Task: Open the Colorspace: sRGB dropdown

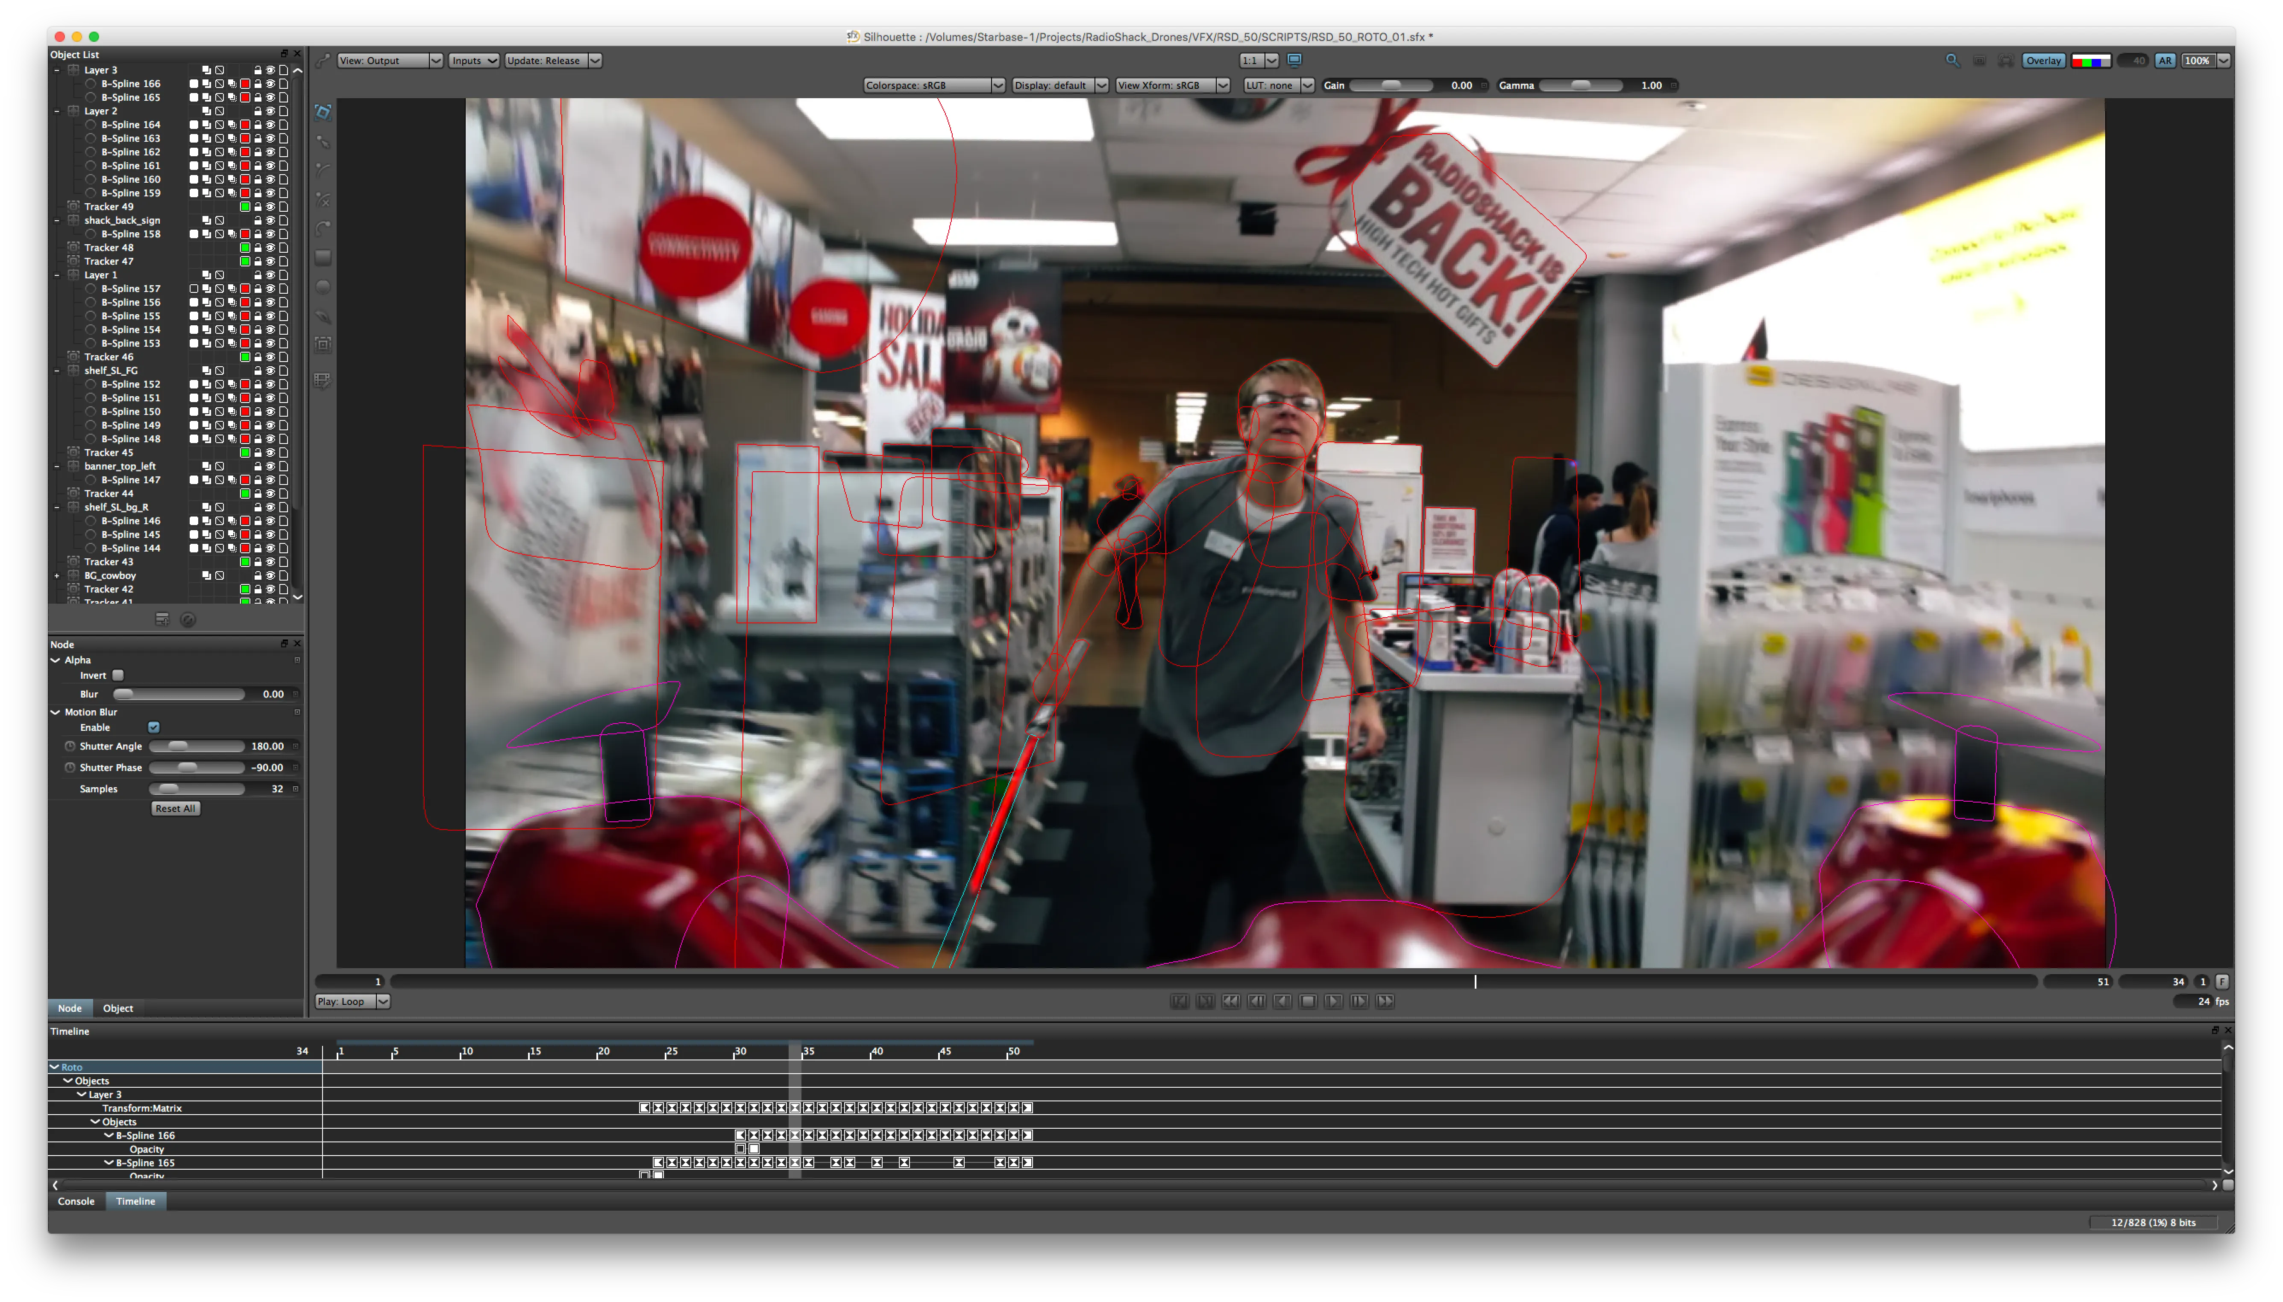Action: [x=933, y=85]
